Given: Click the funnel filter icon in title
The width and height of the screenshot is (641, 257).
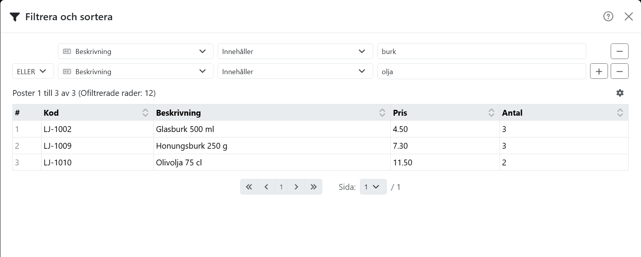Looking at the screenshot, I should (x=15, y=17).
